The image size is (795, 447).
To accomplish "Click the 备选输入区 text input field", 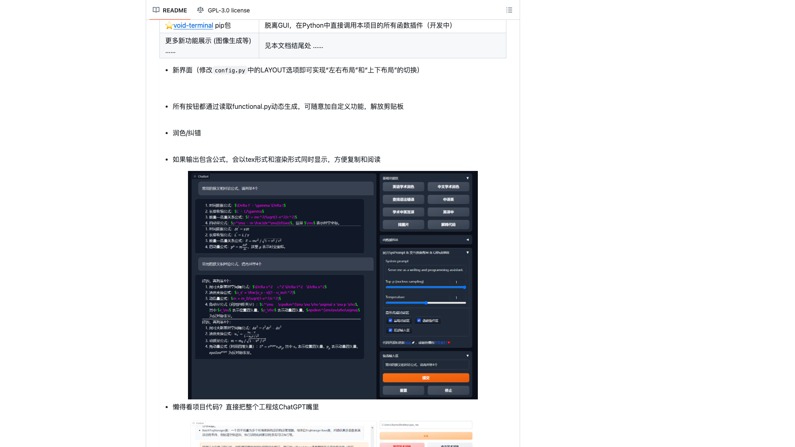I will (426, 365).
